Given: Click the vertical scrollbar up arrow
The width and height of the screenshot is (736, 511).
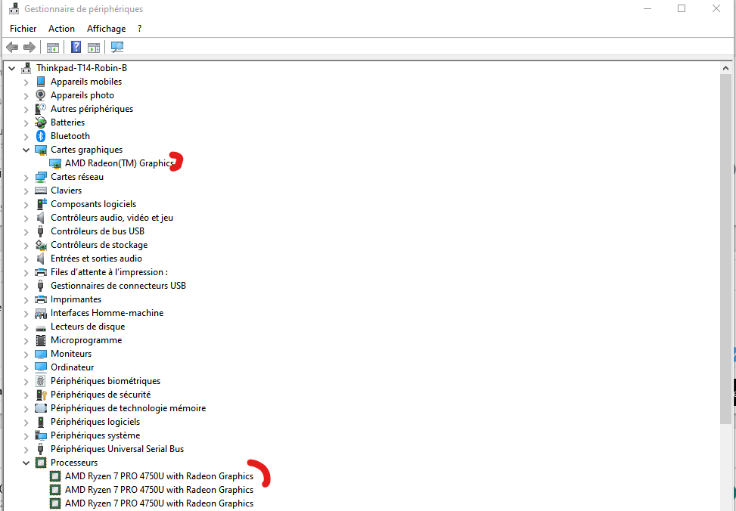Looking at the screenshot, I should pos(725,68).
